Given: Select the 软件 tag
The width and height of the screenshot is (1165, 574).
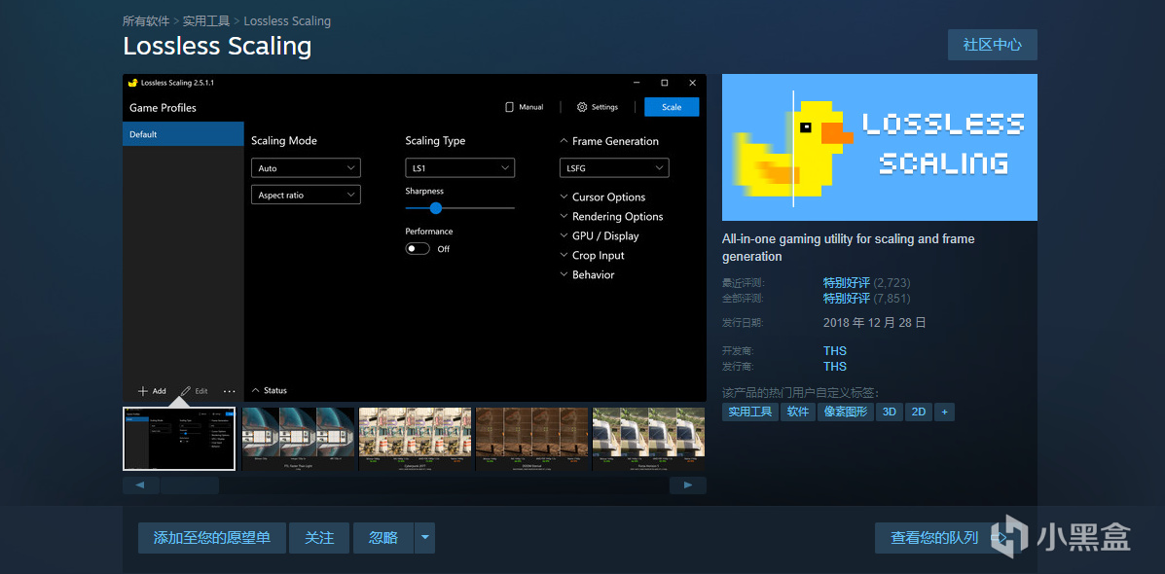Looking at the screenshot, I should 799,412.
